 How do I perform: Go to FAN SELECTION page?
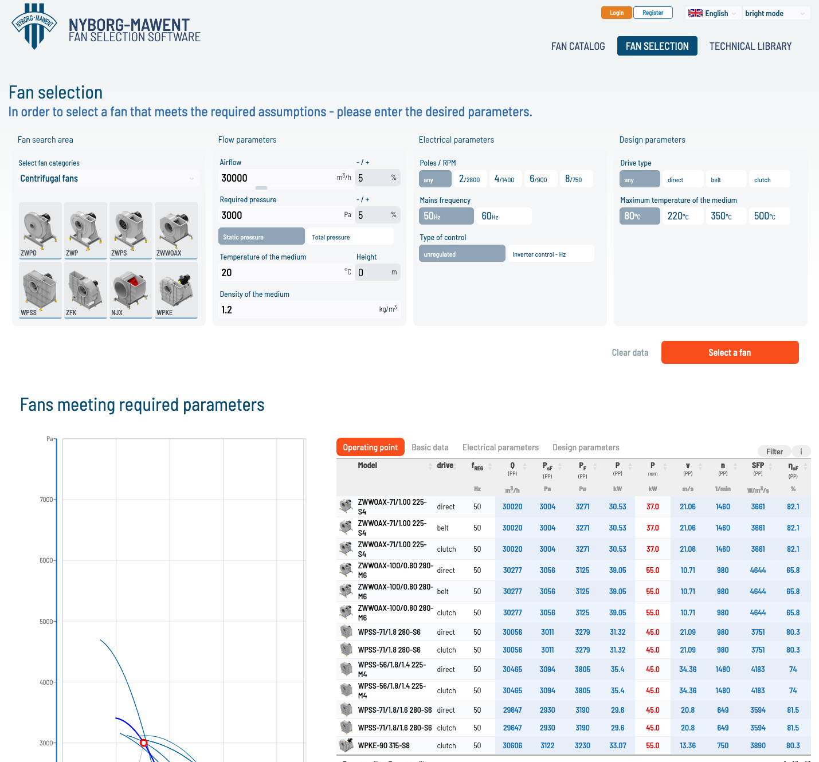coord(657,46)
